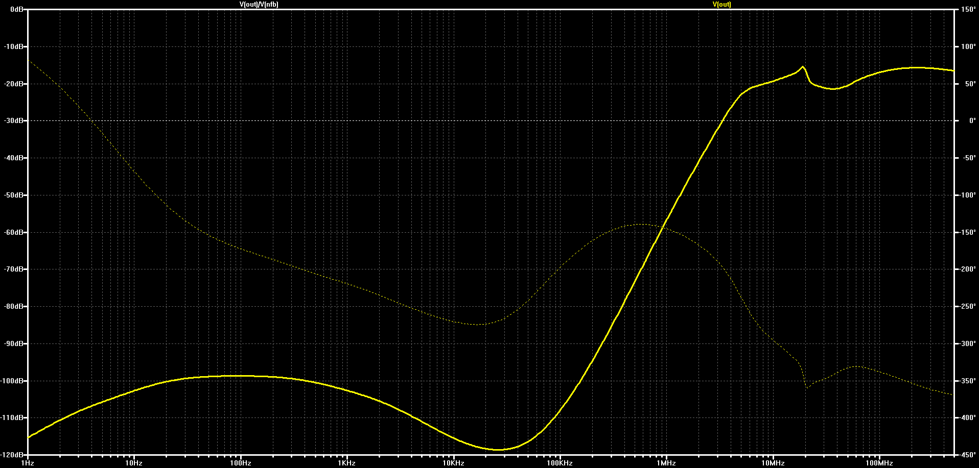Click the -250° phase axis label
The image size is (979, 468).
point(967,306)
